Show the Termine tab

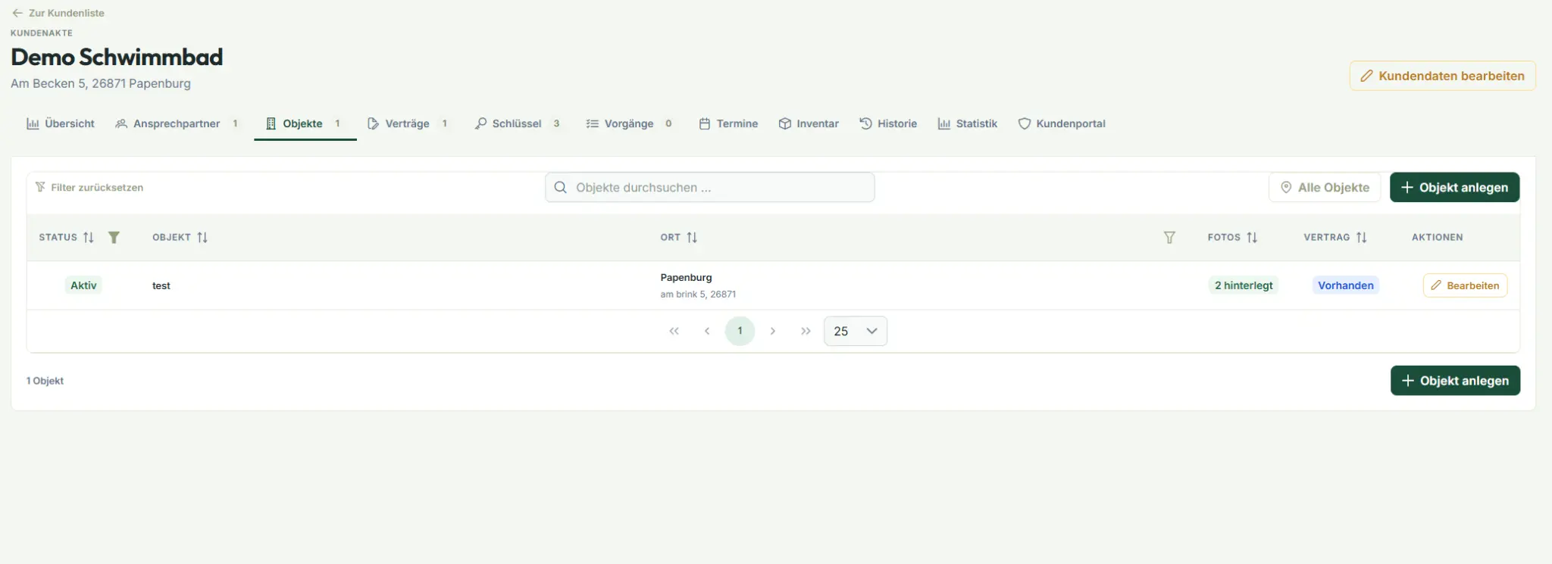coord(728,123)
